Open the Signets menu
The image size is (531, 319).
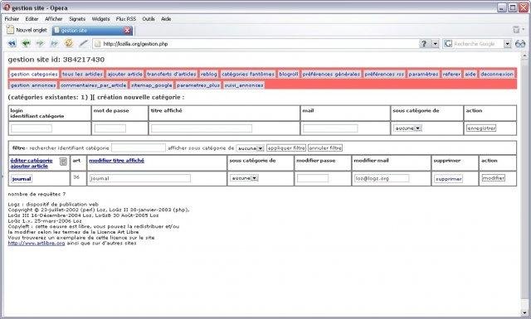pos(77,19)
